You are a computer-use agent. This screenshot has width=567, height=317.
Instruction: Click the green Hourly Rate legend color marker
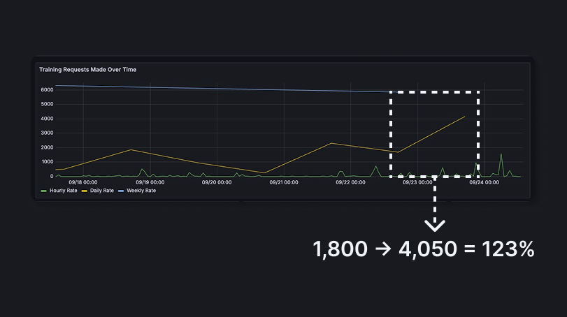tap(44, 190)
